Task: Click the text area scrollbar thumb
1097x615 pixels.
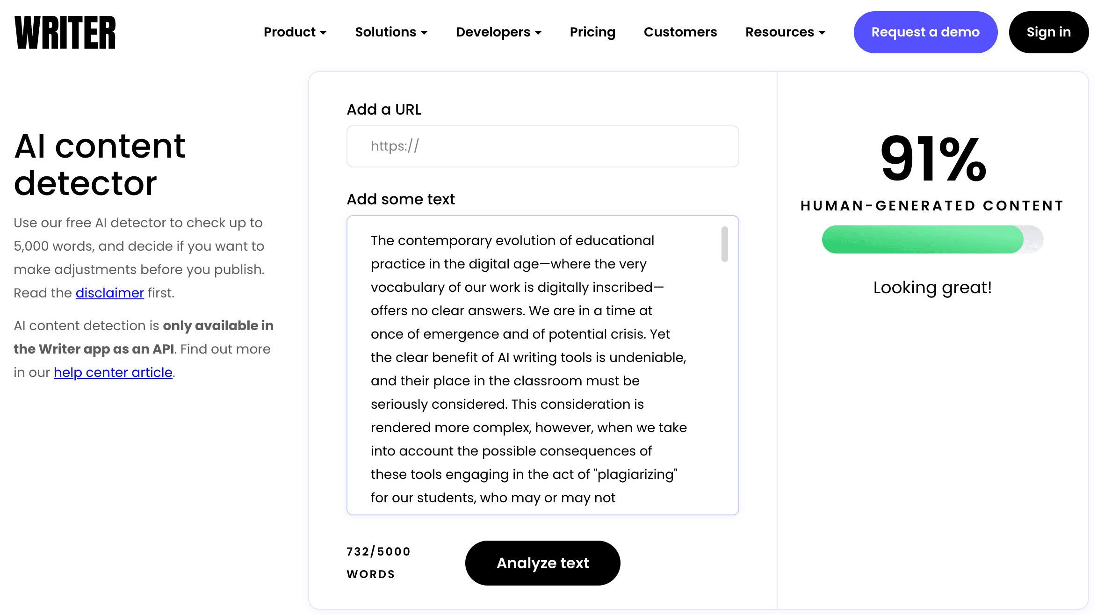Action: (724, 244)
